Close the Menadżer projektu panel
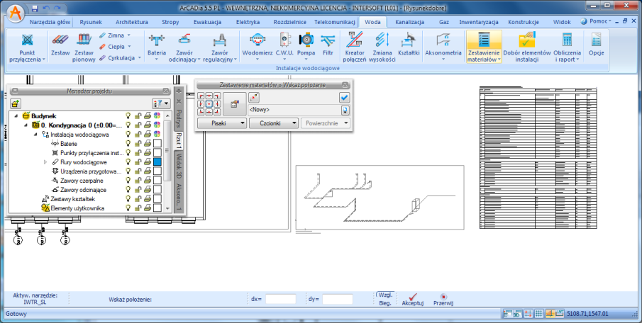Viewport: 642px width, 323px height. (166, 91)
